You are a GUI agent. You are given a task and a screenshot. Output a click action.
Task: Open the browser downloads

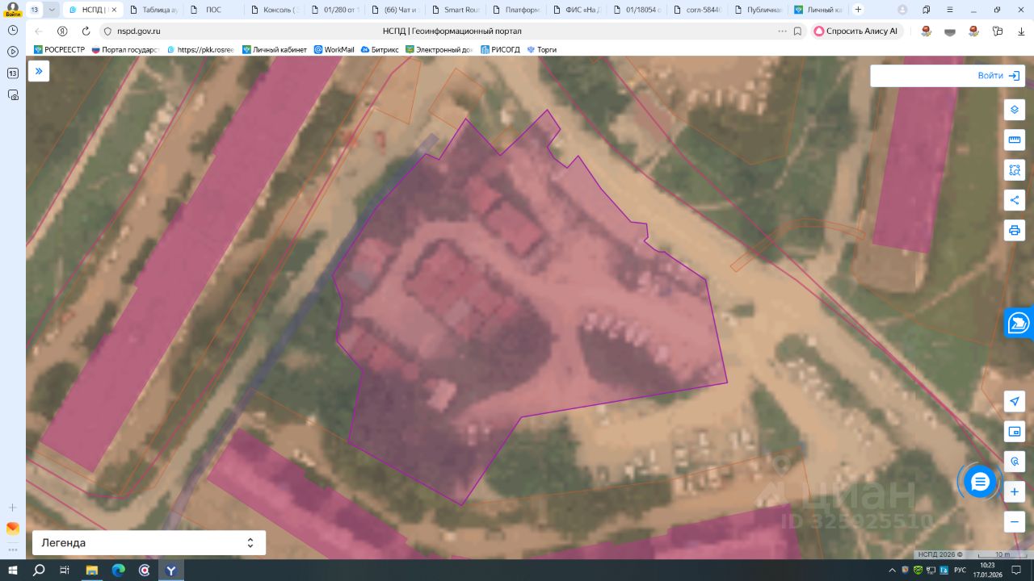tap(1020, 31)
